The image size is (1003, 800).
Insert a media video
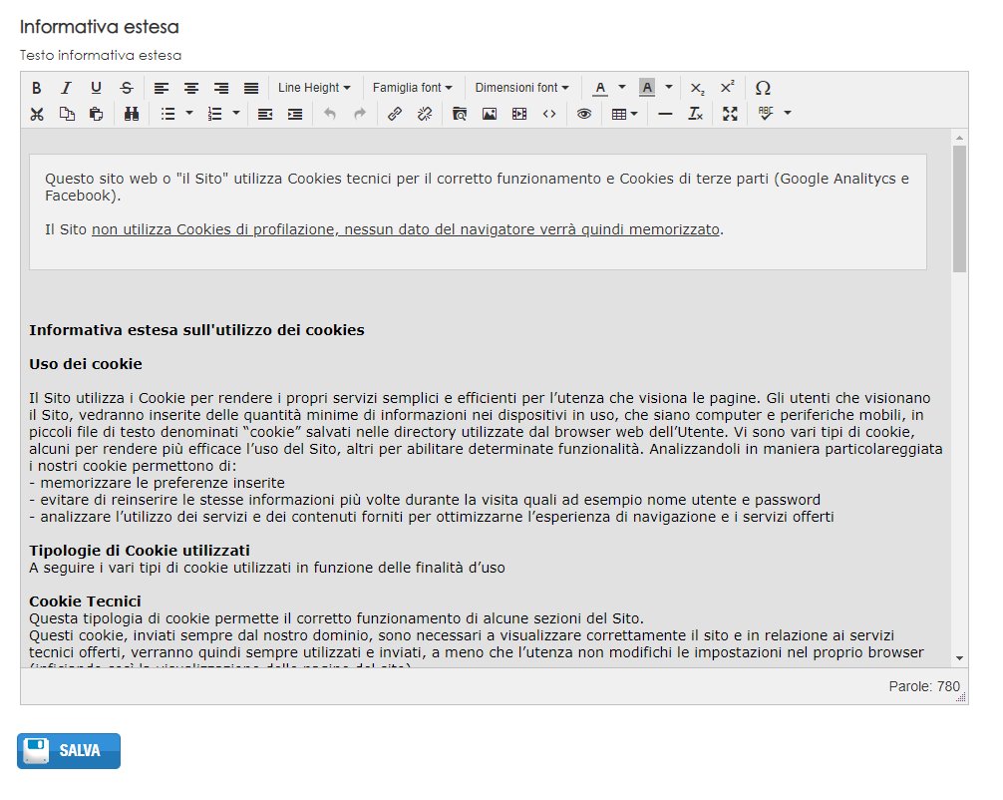point(519,114)
